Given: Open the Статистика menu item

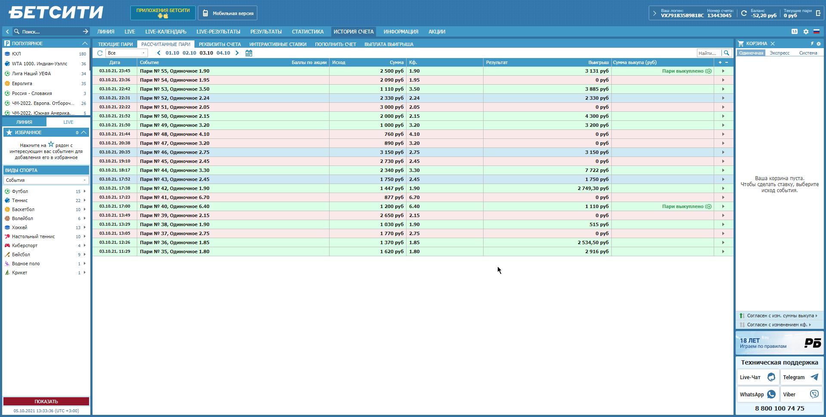Looking at the screenshot, I should click(308, 32).
